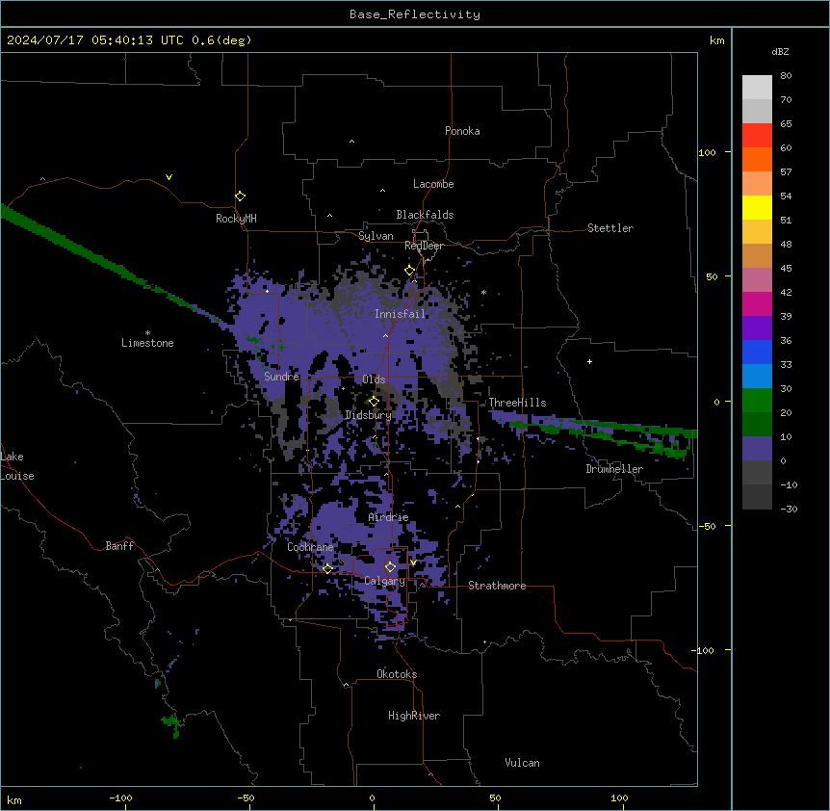
Task: Click the Vulcan town label
Action: coord(523,762)
